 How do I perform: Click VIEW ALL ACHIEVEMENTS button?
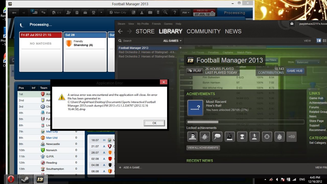point(203,148)
